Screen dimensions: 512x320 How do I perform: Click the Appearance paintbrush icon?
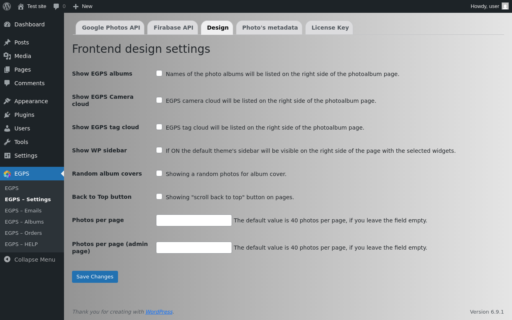pyautogui.click(x=7, y=101)
